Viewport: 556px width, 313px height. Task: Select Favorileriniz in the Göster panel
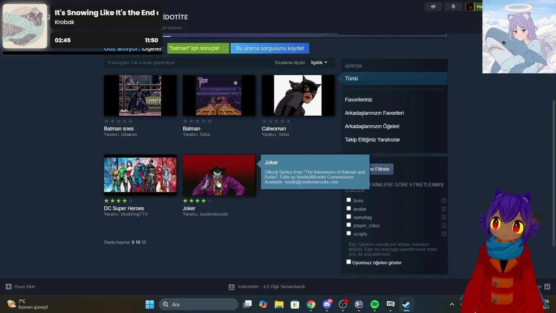click(x=358, y=100)
